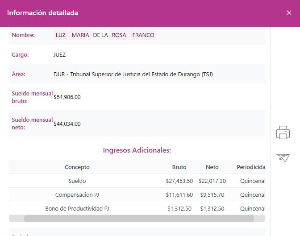This screenshot has width=300, height=236.
Task: Click the Tribunal Superior de Justicia area text
Action: click(133, 75)
